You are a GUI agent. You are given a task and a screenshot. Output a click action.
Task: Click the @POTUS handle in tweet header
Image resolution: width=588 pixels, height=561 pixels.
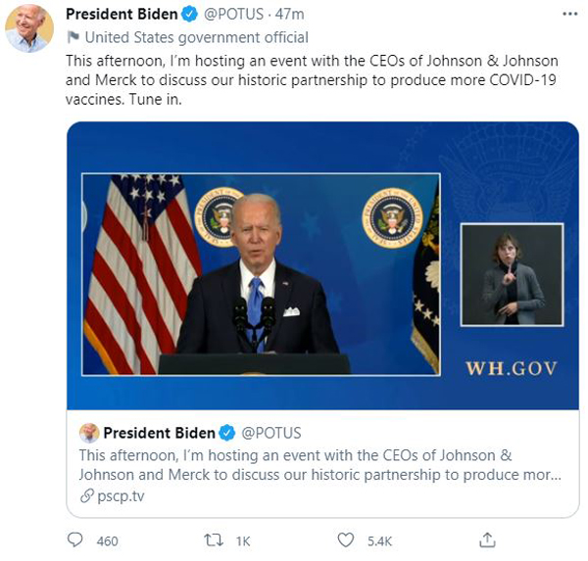coord(233,15)
